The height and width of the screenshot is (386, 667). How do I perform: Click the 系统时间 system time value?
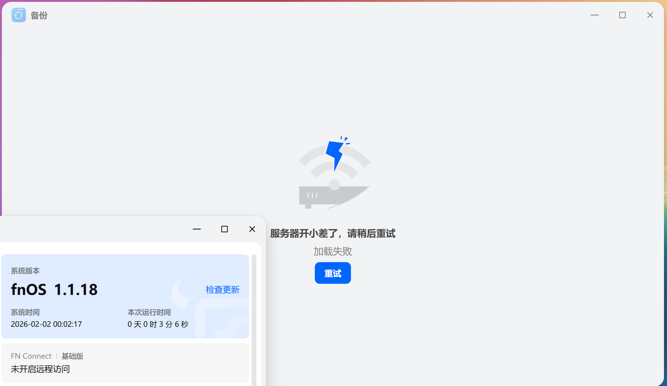tap(46, 324)
